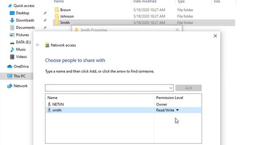Screen dimensions: 258x145
Task: Click the Smith folder icon in file list
Action: pyautogui.click(x=56, y=23)
